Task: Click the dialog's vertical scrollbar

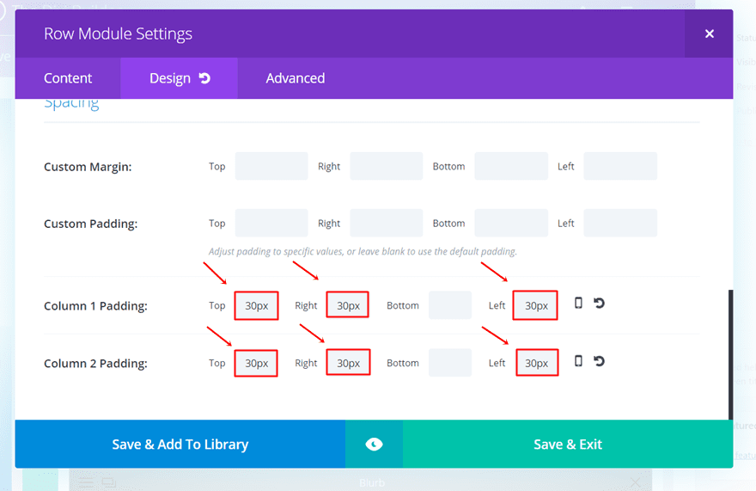Action: coord(730,355)
